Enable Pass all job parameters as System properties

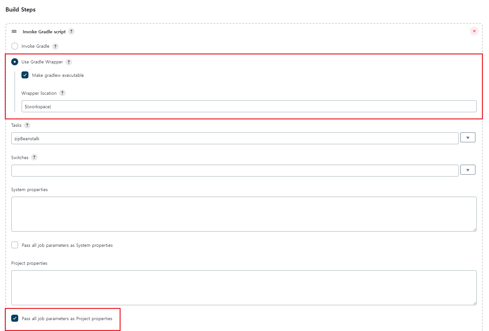coord(15,245)
